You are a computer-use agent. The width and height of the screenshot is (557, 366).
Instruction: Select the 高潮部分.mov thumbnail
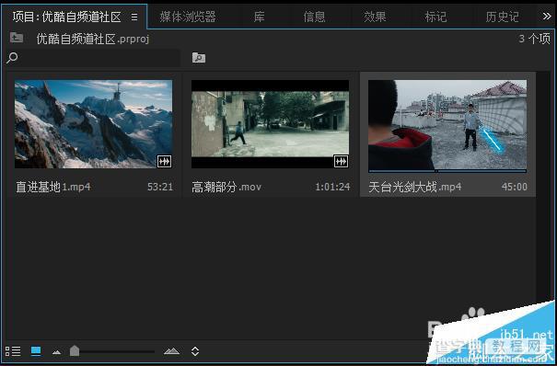pyautogui.click(x=270, y=124)
